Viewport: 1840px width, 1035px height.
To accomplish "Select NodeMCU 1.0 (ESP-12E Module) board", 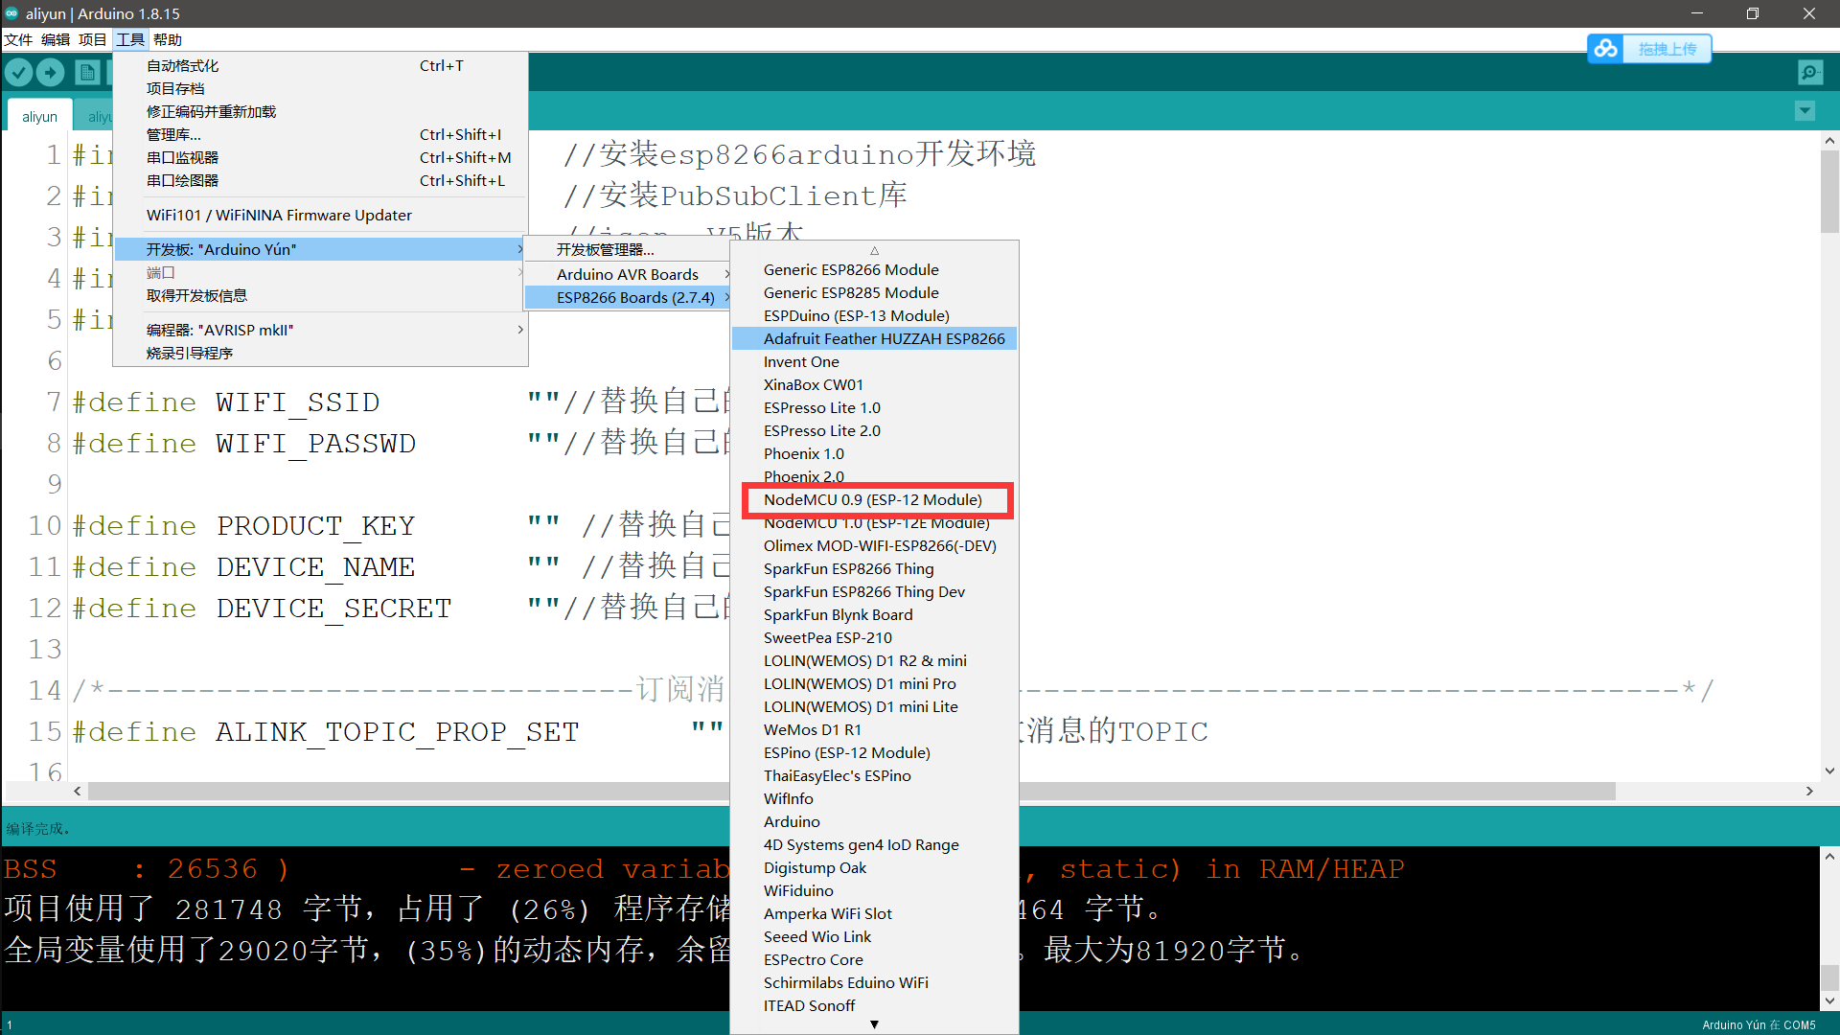I will point(874,522).
